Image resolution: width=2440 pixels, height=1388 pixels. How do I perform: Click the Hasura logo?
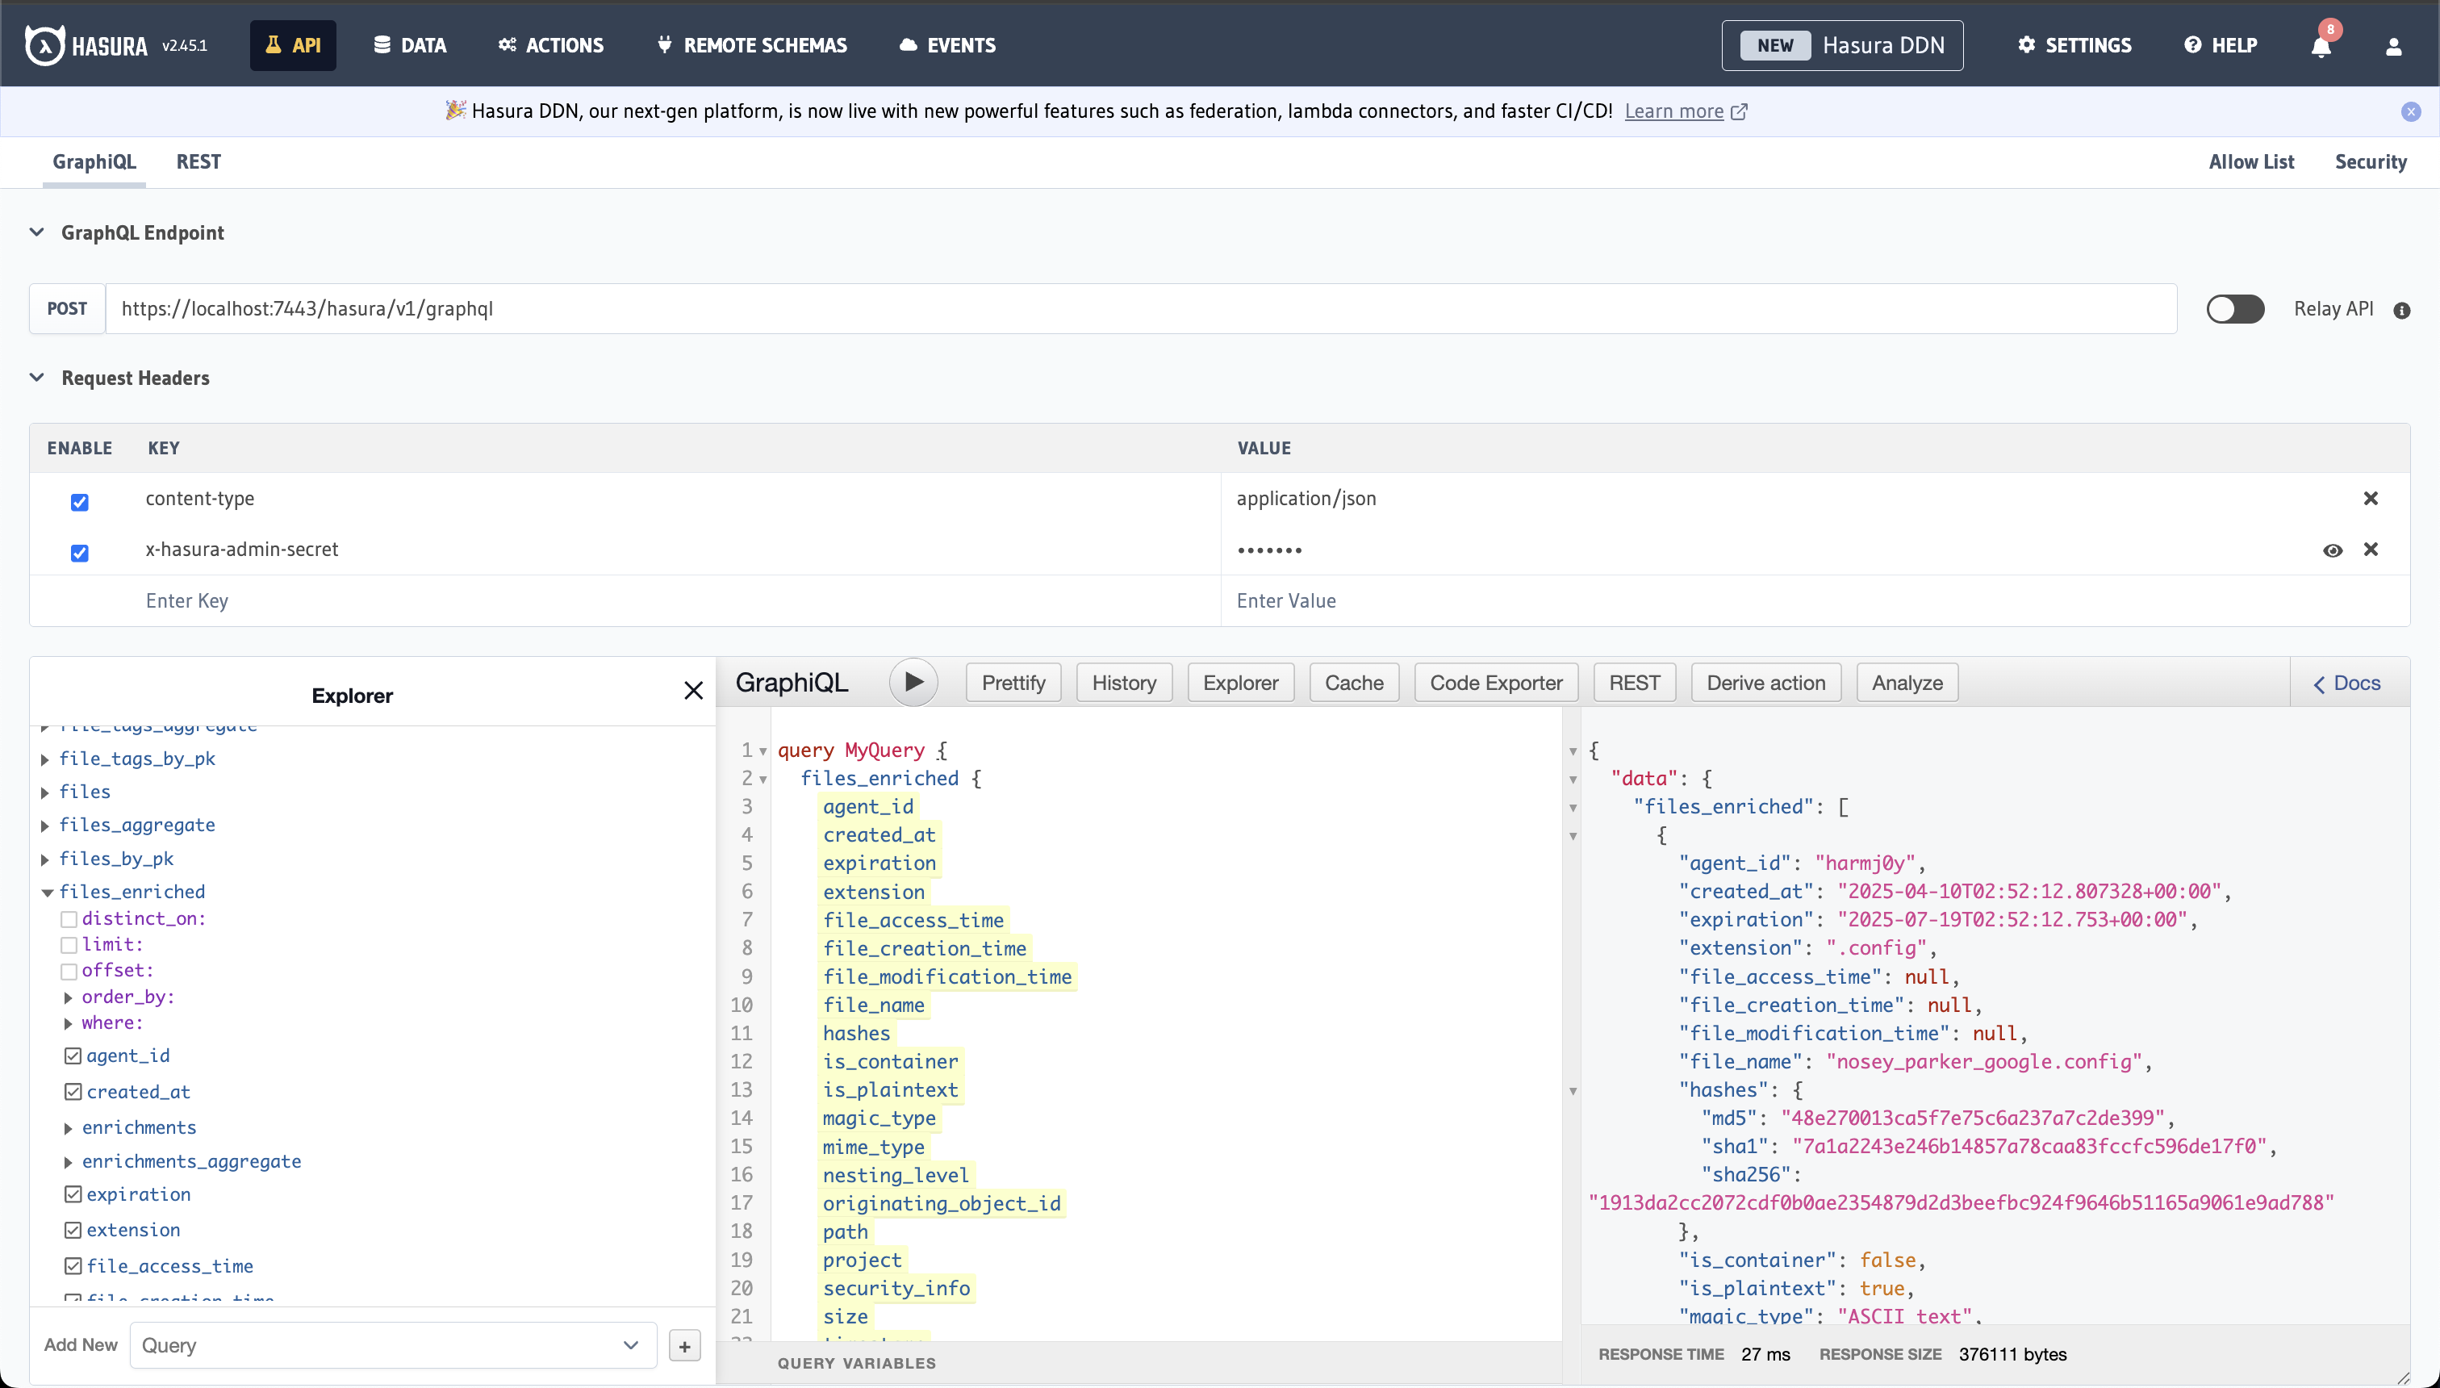tap(45, 45)
